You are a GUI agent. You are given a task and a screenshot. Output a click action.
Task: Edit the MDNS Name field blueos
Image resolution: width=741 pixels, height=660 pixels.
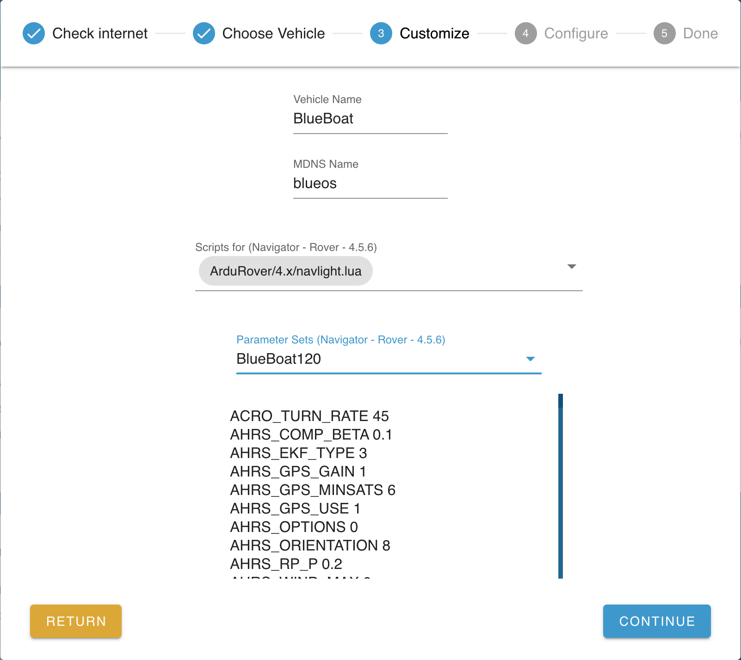click(370, 183)
